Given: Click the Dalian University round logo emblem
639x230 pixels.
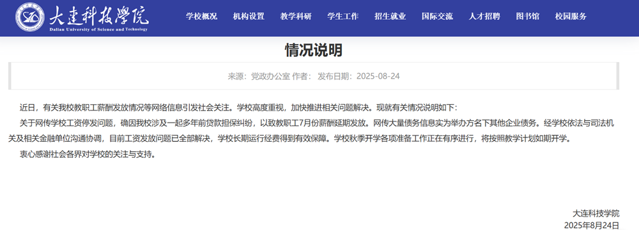Looking at the screenshot, I should click(31, 17).
